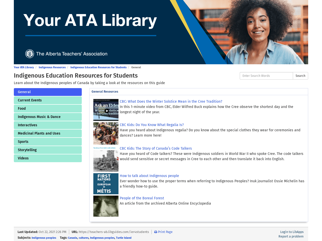Click the General Resources box heading
Image resolution: width=322 pixels, height=241 pixels.
(x=105, y=92)
